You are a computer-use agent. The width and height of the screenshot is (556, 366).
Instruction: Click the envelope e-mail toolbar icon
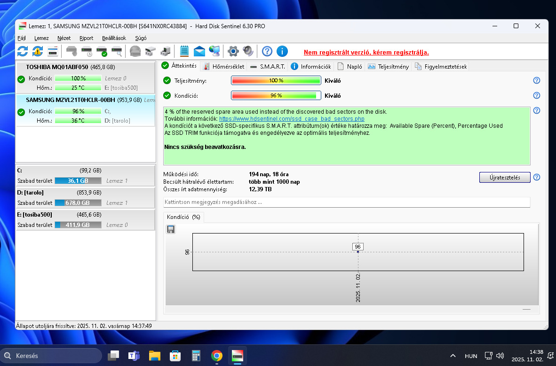199,51
